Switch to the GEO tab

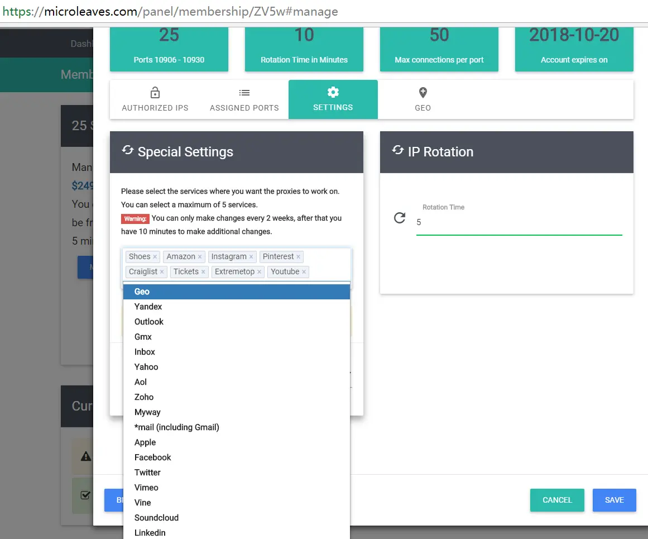tap(423, 99)
